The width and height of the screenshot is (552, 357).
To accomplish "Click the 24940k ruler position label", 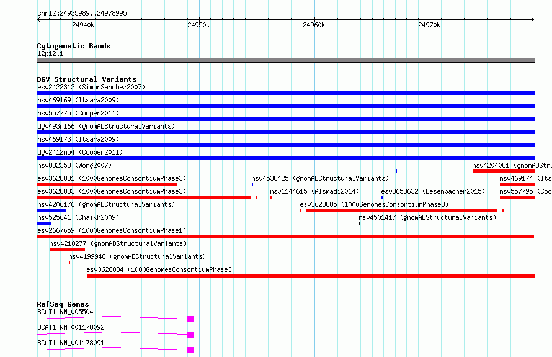I will [83, 25].
